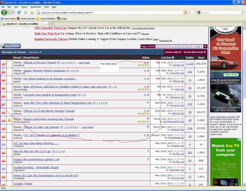
Task: Click the status icon of A/C 10 amp fuse thread
Action: point(3,145)
